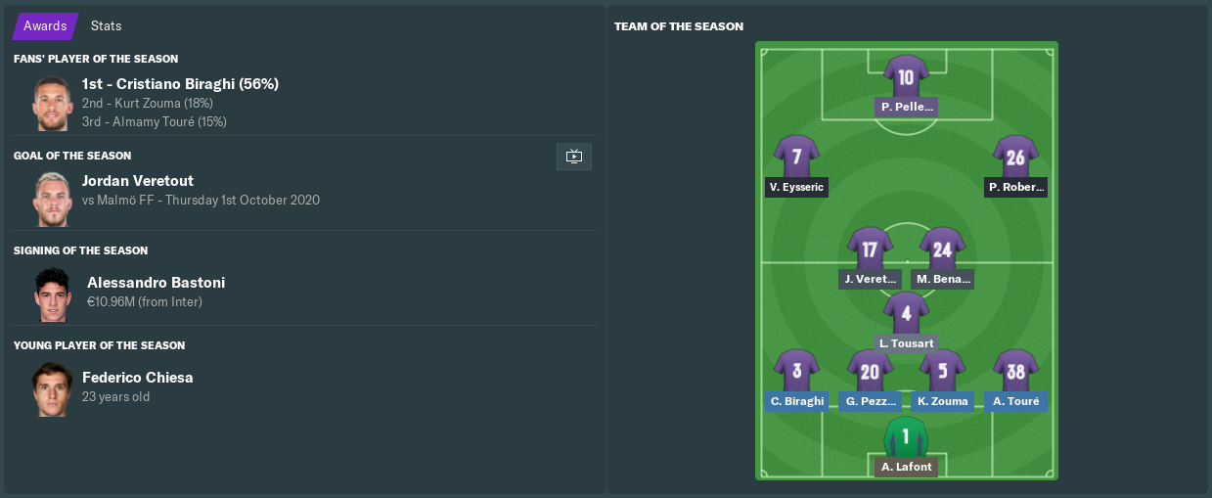Select the C. Biraghi name label on pitch
The image size is (1212, 498).
(796, 401)
